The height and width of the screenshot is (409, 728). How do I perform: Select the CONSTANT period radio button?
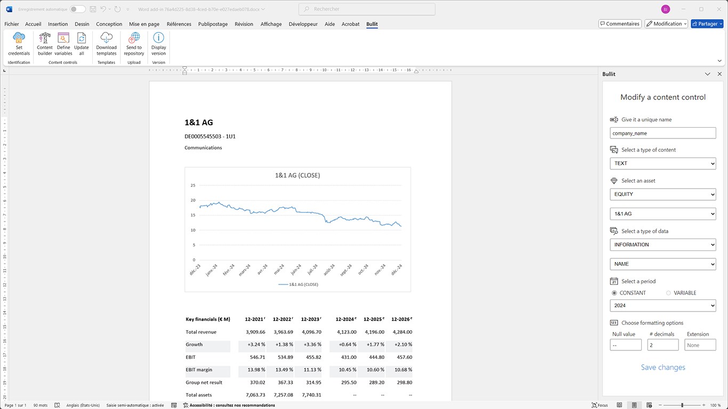pos(614,293)
